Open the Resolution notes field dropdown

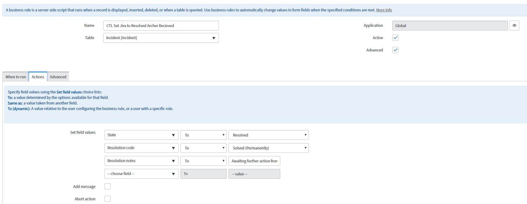tap(141, 161)
